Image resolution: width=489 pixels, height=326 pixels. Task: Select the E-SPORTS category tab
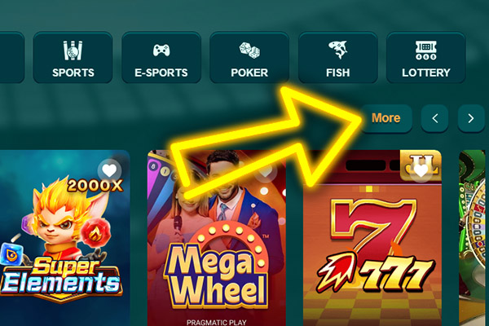coord(161,57)
